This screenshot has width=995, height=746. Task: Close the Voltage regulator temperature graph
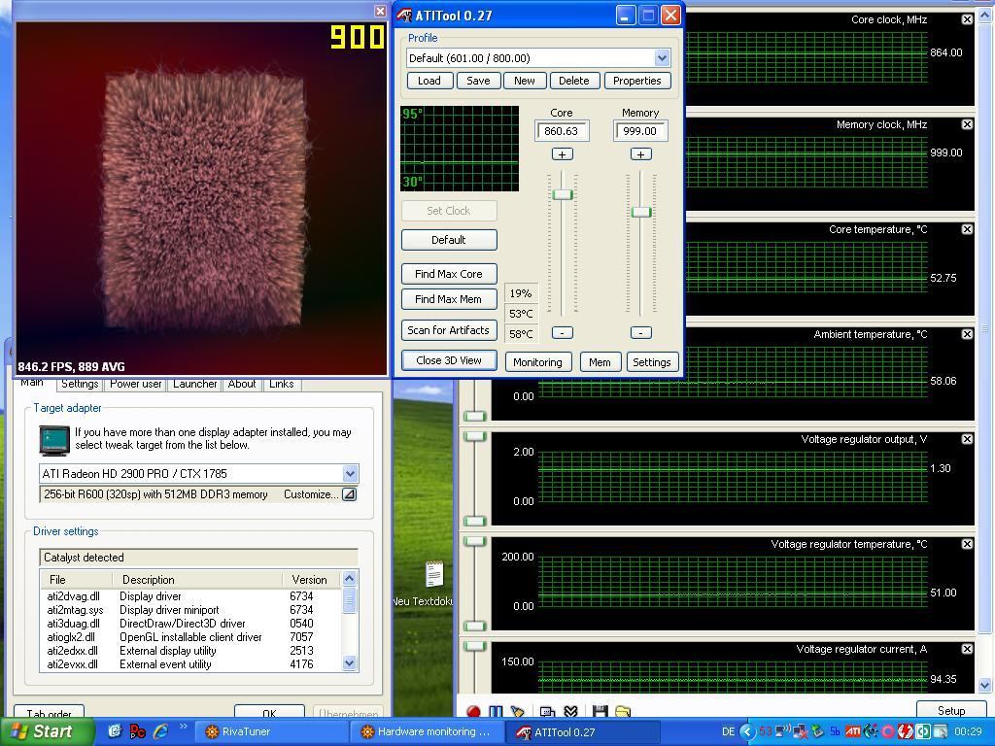967,544
